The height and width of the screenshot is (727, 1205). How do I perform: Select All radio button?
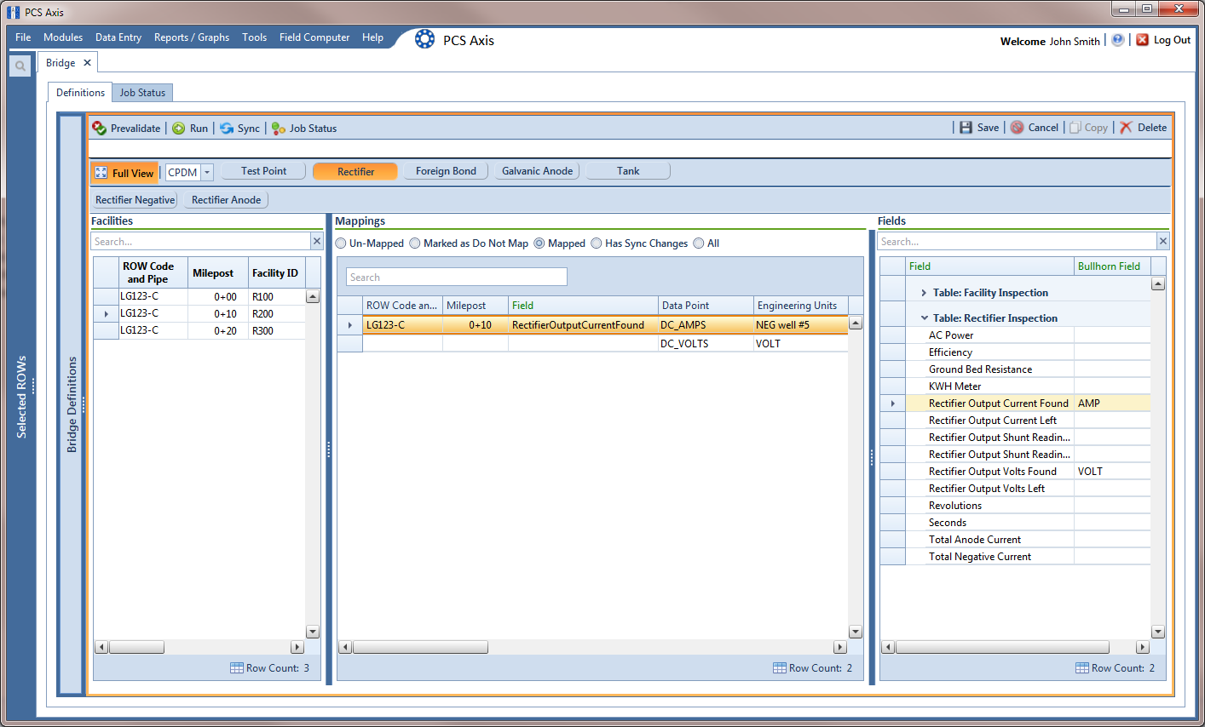(699, 243)
